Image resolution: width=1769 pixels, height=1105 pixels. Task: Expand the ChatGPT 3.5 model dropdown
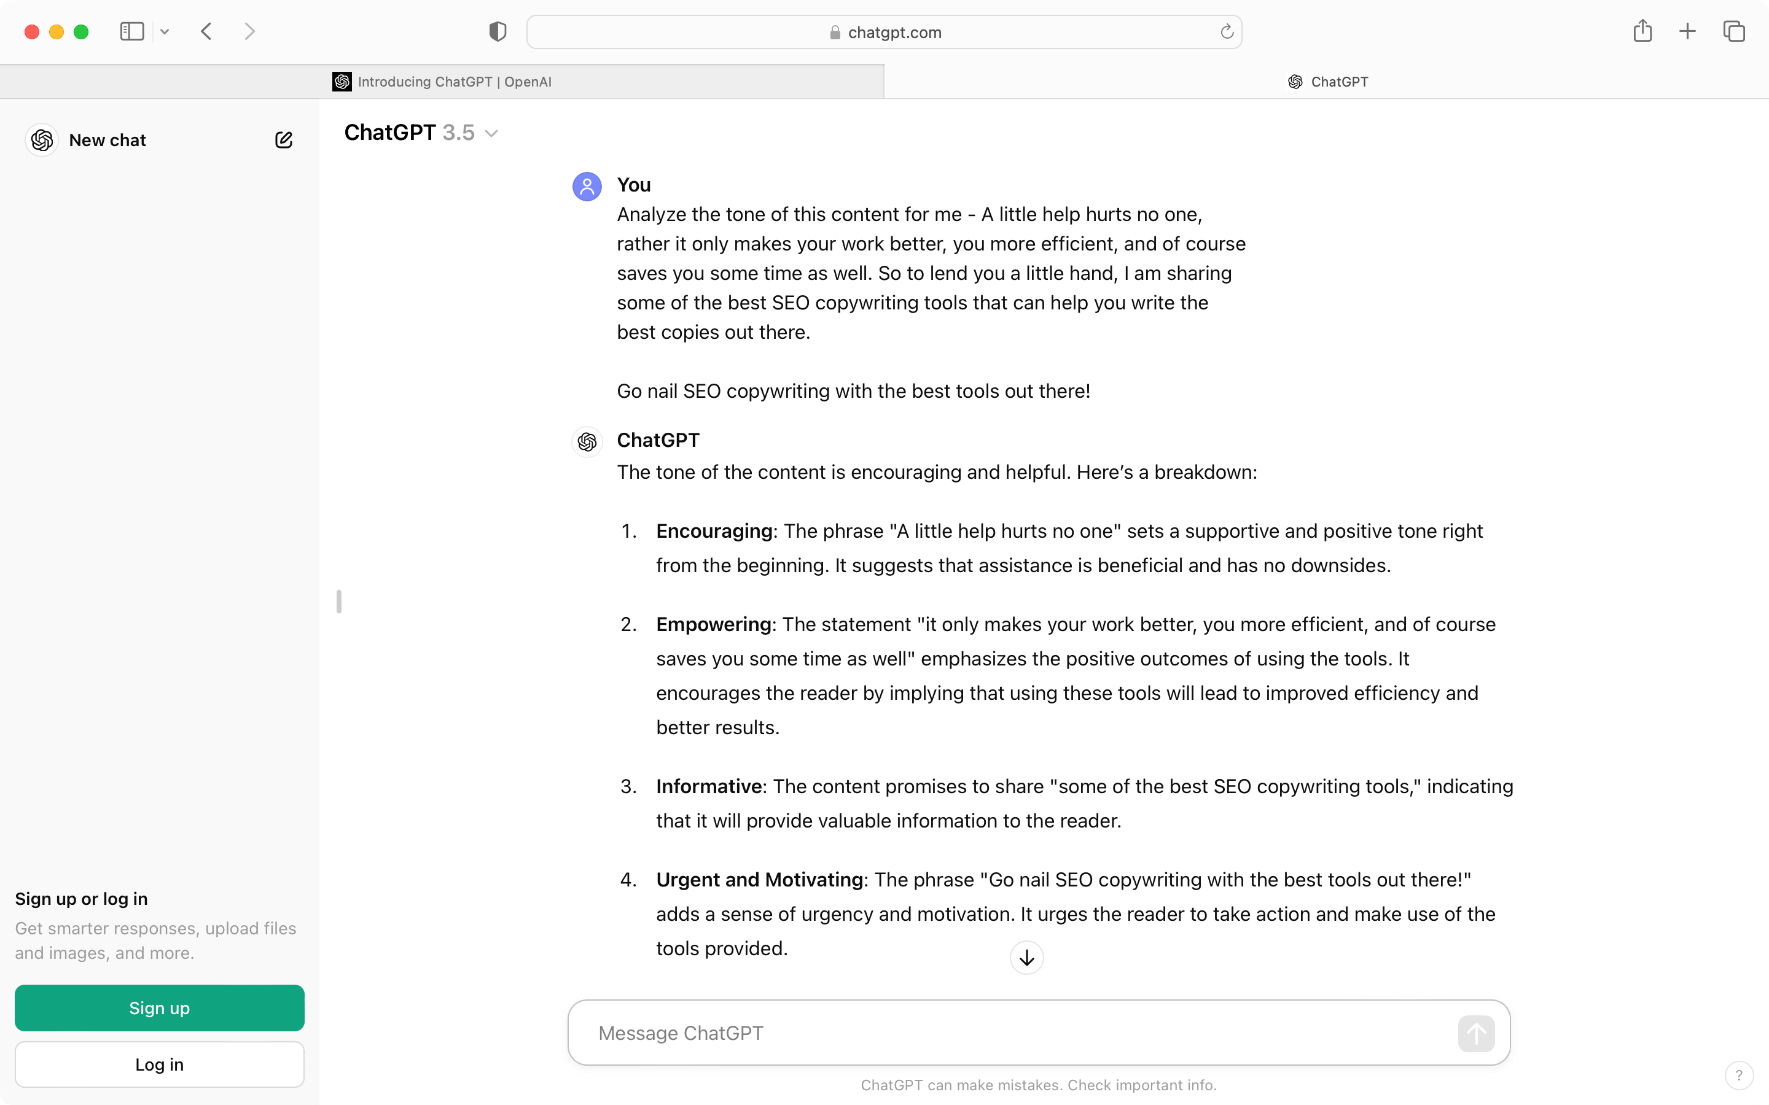(x=422, y=132)
